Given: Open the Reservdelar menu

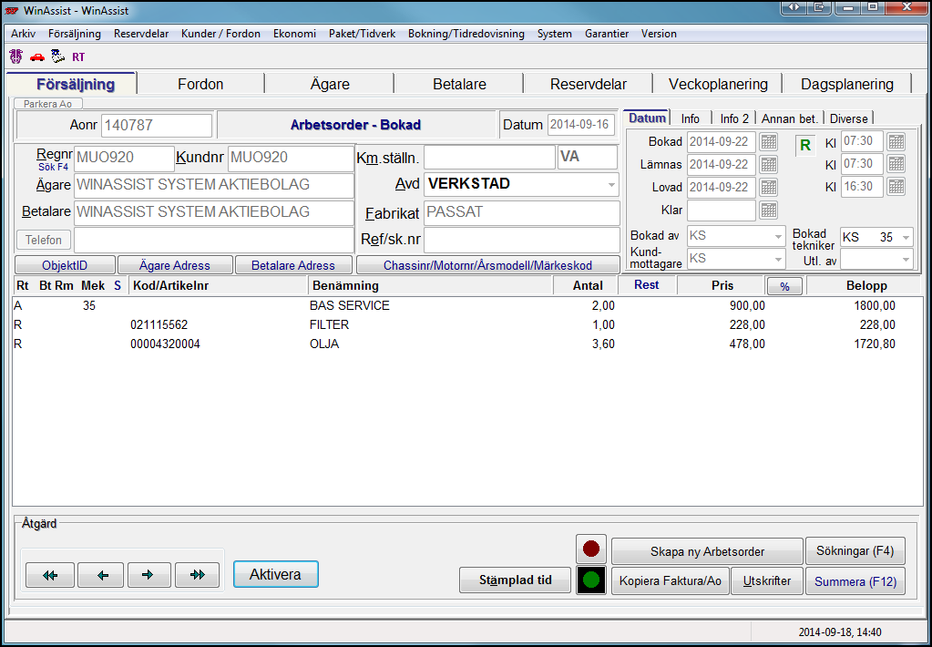Looking at the screenshot, I should point(141,34).
